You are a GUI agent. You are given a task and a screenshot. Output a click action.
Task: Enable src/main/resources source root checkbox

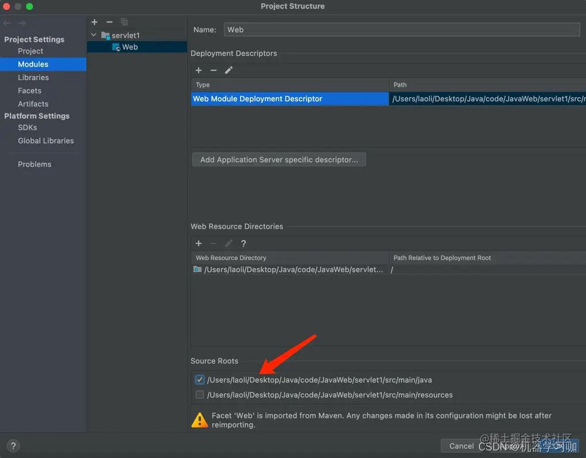pos(200,395)
